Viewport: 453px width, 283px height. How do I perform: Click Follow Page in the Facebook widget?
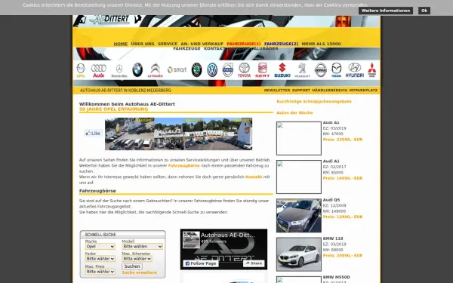(201, 263)
